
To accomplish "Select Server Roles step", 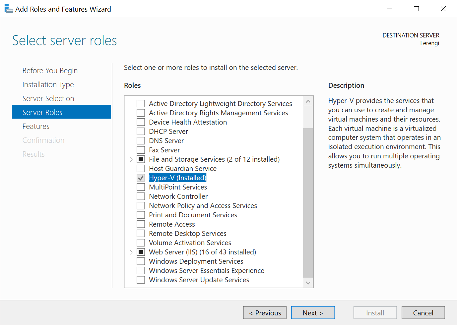I will point(62,112).
